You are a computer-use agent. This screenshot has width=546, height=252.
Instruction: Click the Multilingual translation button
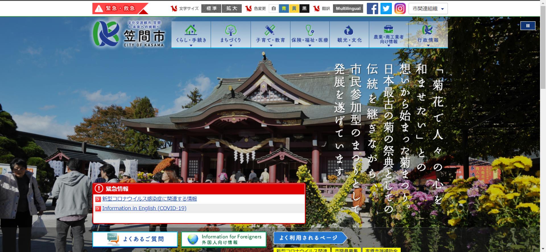pyautogui.click(x=348, y=9)
